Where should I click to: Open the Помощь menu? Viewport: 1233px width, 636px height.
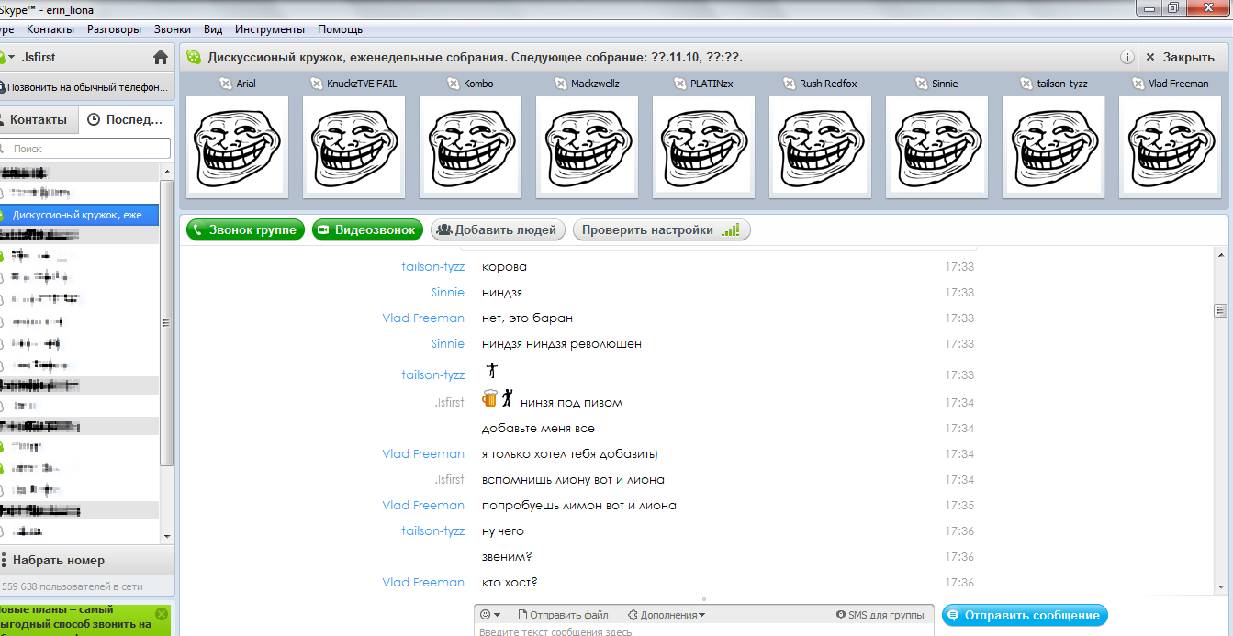point(339,29)
